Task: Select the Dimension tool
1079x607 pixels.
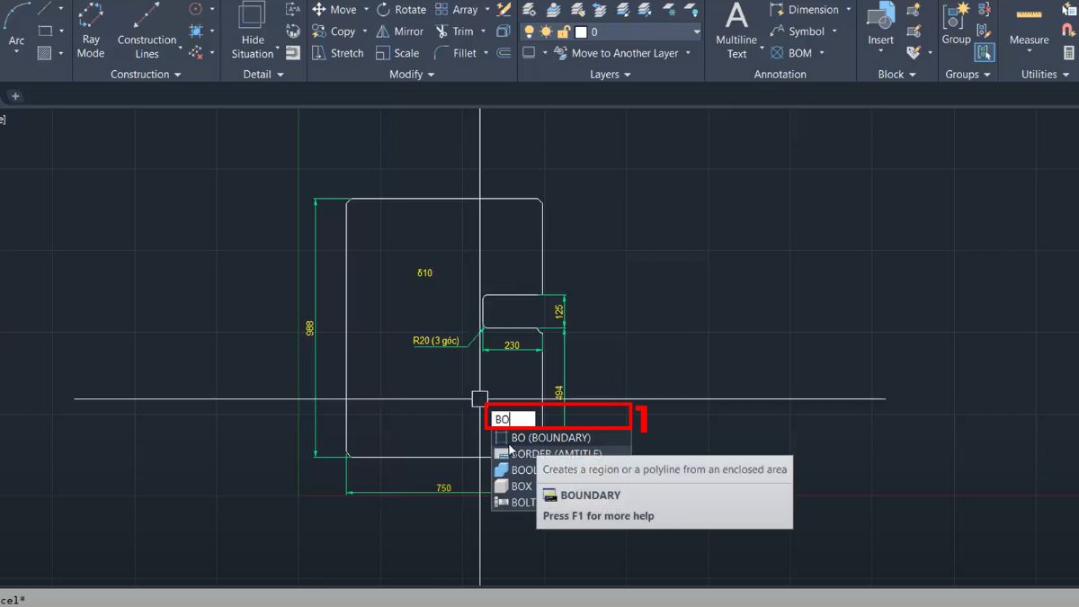Action: click(x=804, y=10)
